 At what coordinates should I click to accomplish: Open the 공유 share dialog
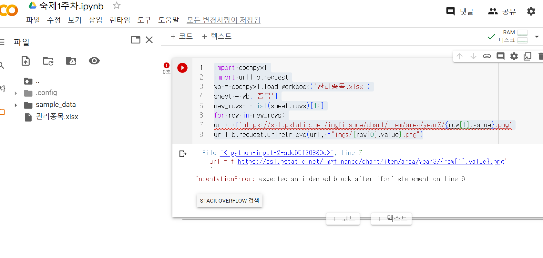pyautogui.click(x=502, y=12)
